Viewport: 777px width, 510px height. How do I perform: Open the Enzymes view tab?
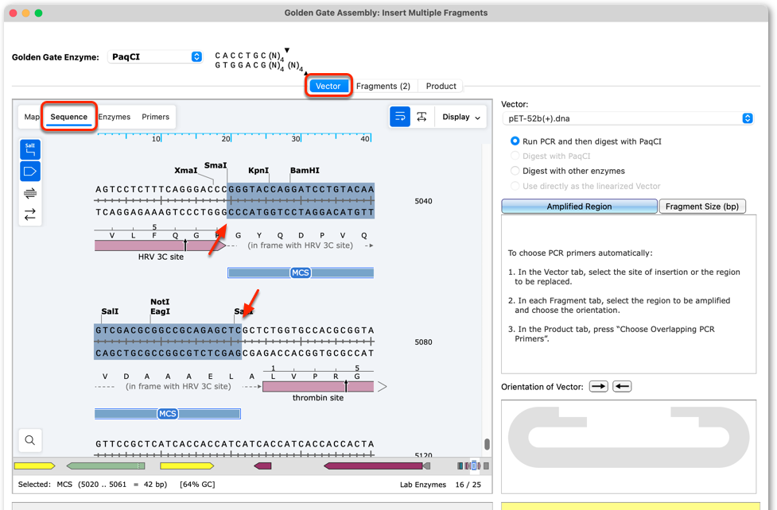pyautogui.click(x=114, y=117)
